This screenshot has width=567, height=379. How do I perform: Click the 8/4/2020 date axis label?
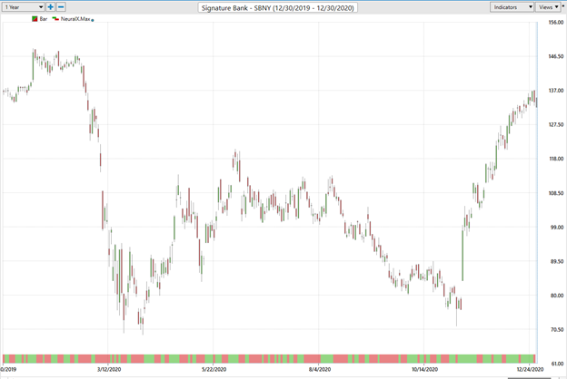coord(320,369)
